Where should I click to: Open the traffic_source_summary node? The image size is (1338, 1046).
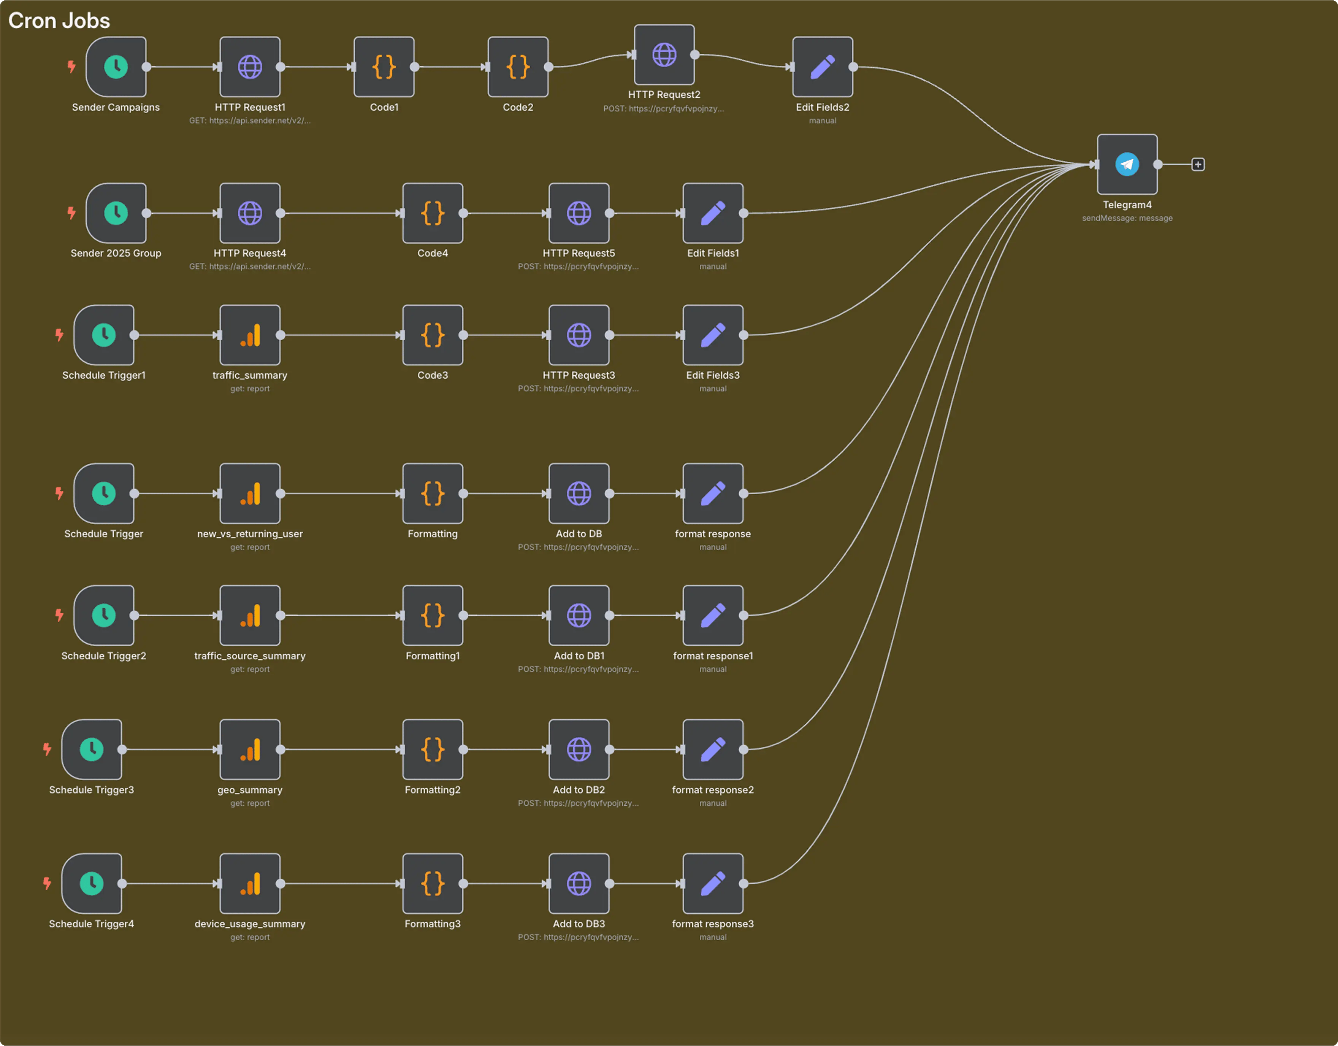click(250, 615)
